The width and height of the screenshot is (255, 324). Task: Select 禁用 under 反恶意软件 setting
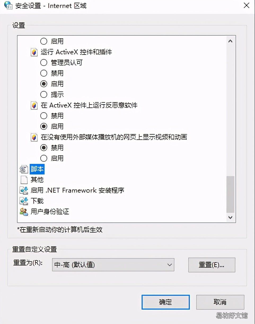pos(43,116)
